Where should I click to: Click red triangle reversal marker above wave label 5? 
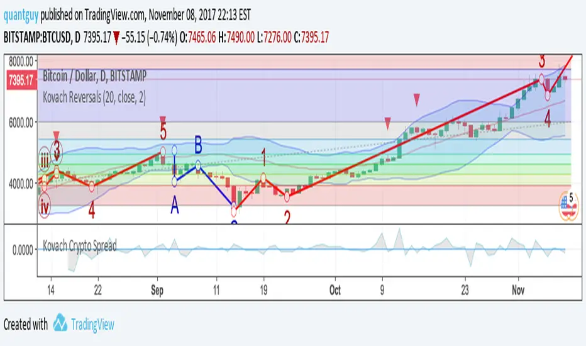click(x=163, y=119)
